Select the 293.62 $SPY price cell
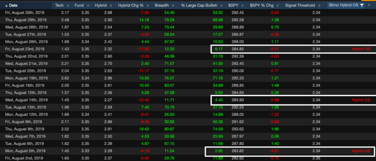Viewport: 376px width, 161px height. [237, 129]
